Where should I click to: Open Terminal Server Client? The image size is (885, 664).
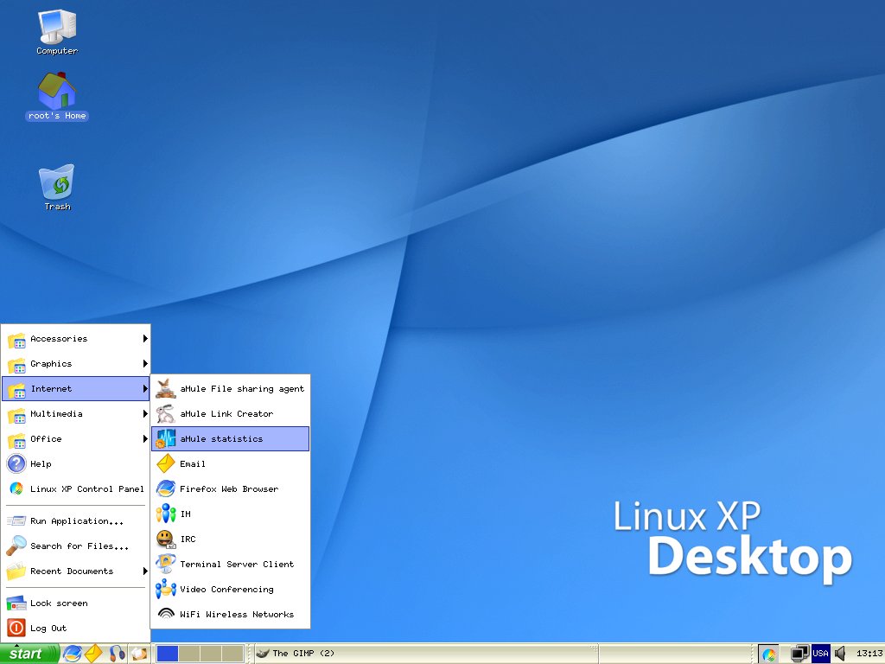click(x=230, y=564)
